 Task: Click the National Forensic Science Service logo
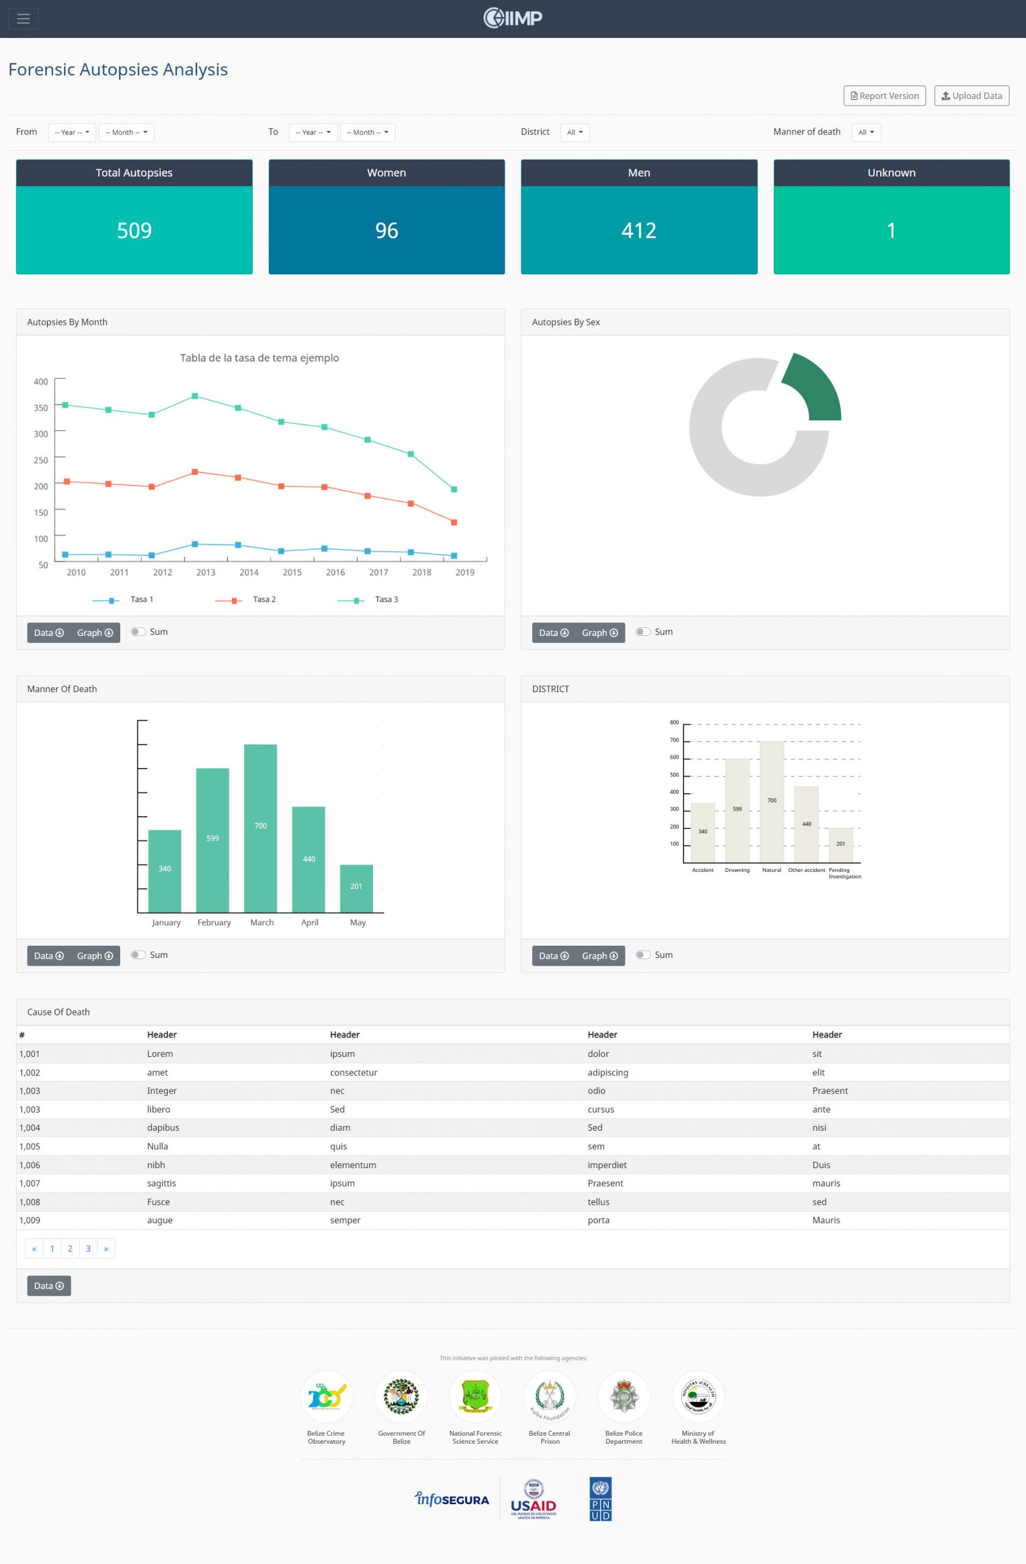pos(475,1396)
